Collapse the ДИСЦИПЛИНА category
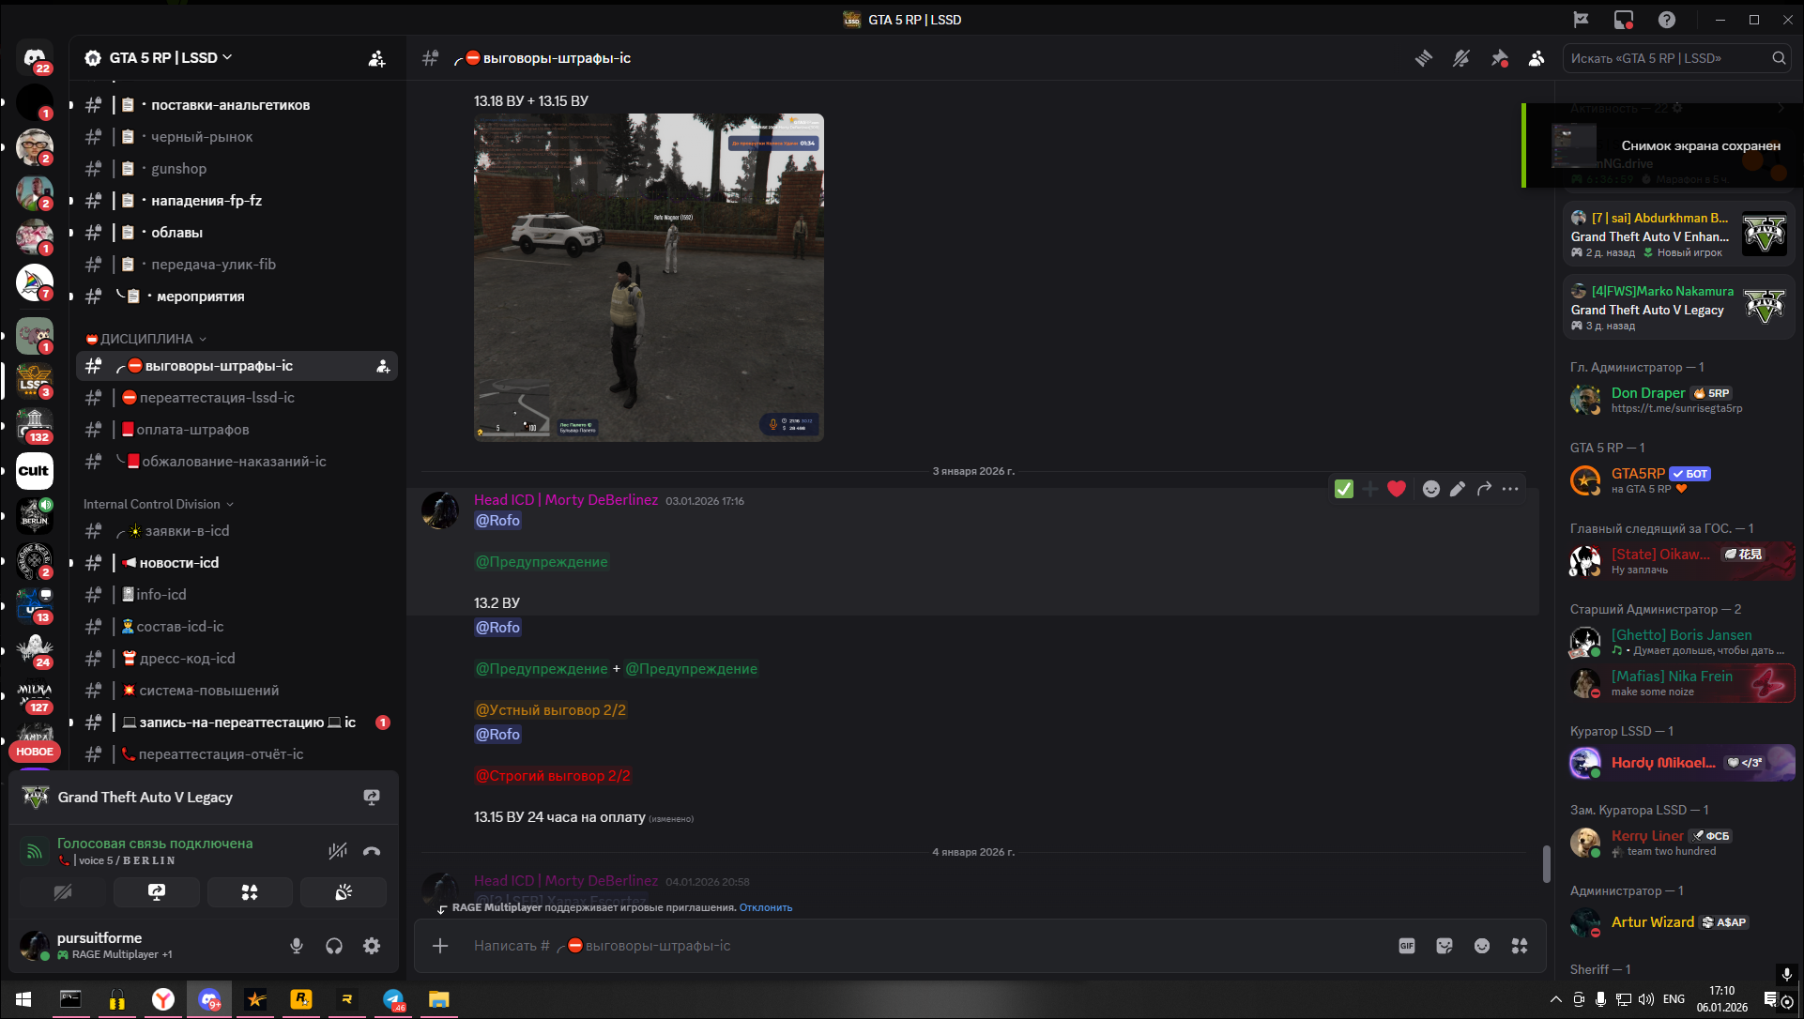Screen dimensions: 1804x1019 pos(146,339)
